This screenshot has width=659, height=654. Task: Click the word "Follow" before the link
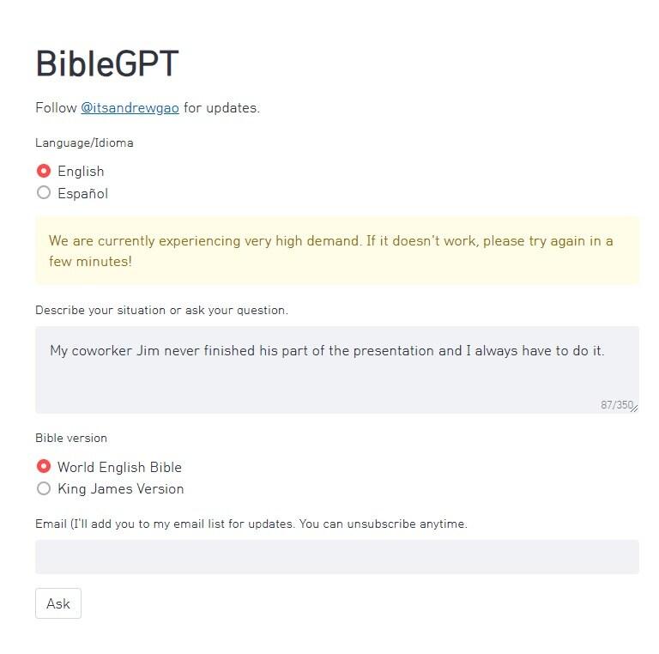(x=56, y=108)
